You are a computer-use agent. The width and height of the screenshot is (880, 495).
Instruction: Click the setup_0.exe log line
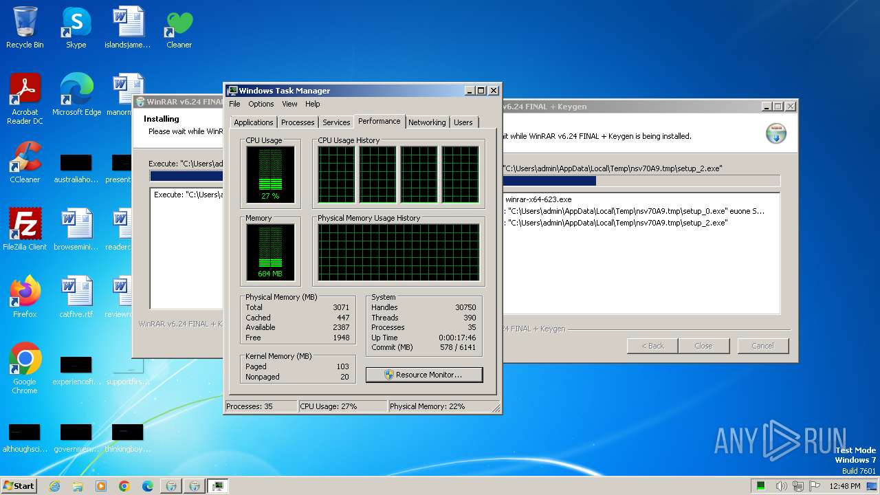click(x=634, y=211)
